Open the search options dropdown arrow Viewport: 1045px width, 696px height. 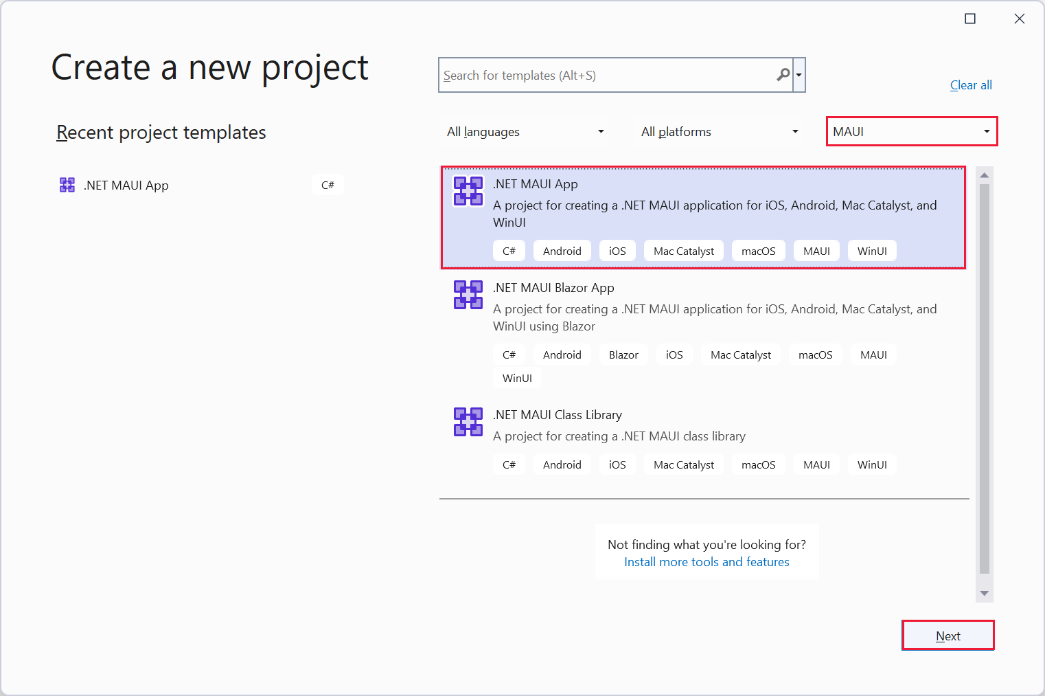point(799,75)
